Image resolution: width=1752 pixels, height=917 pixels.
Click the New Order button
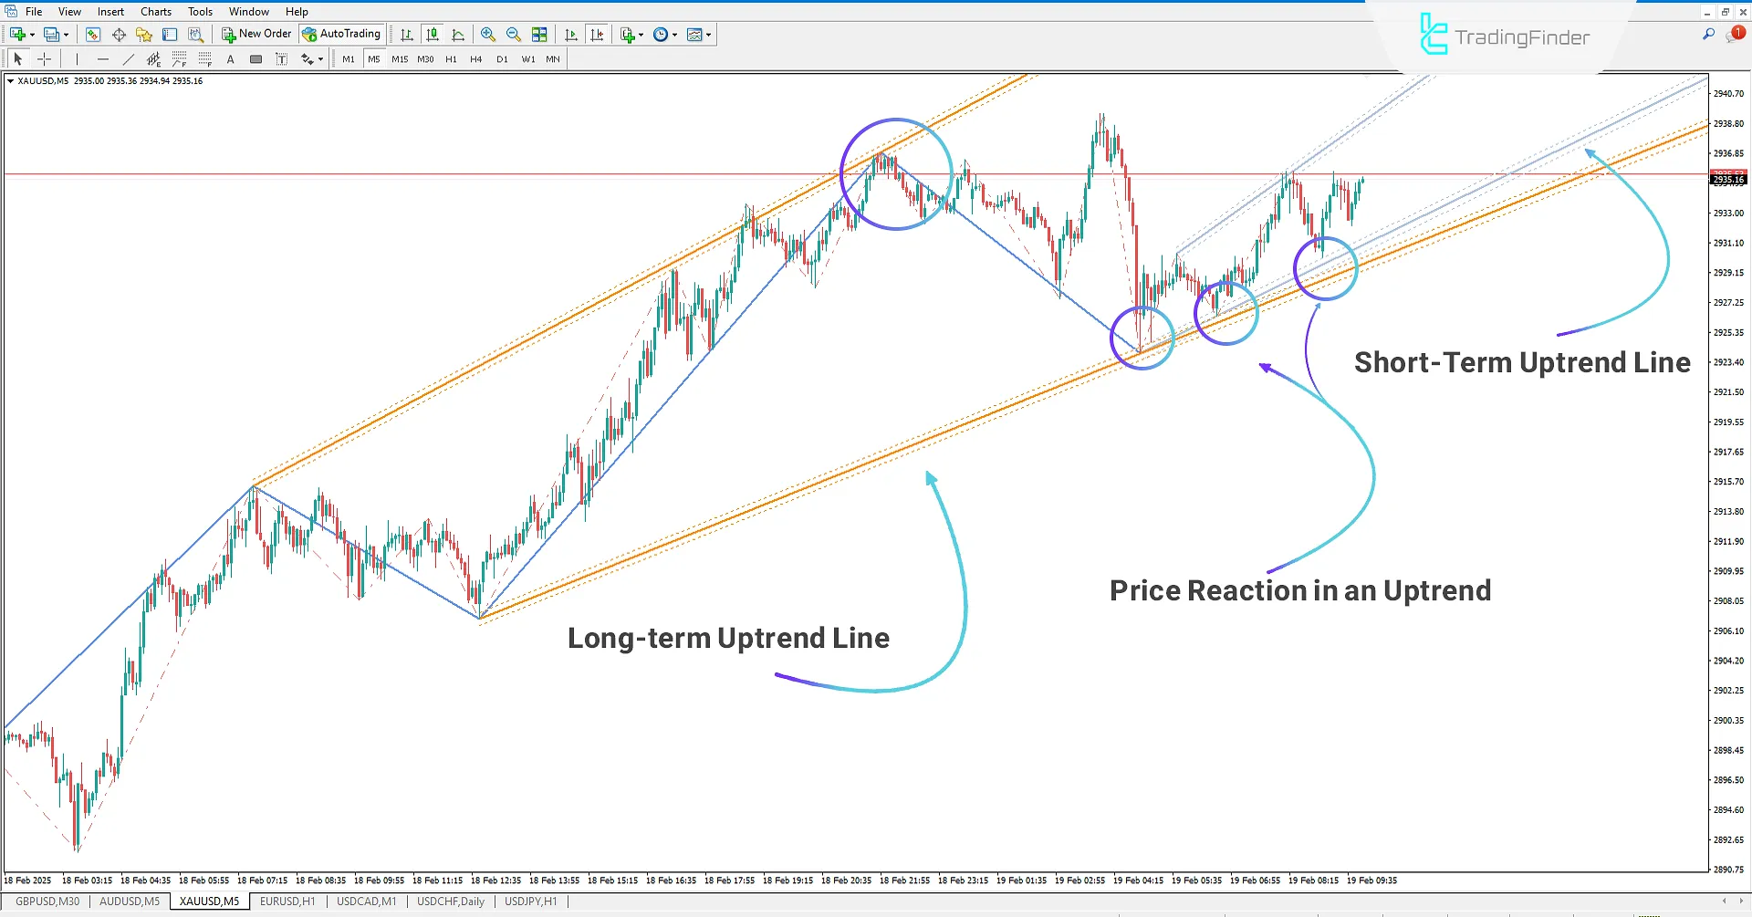coord(256,34)
